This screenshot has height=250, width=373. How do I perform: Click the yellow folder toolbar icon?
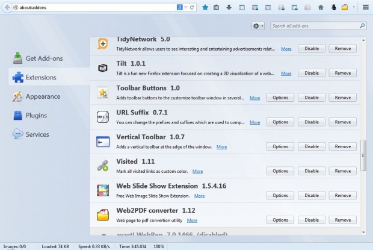tap(345, 7)
